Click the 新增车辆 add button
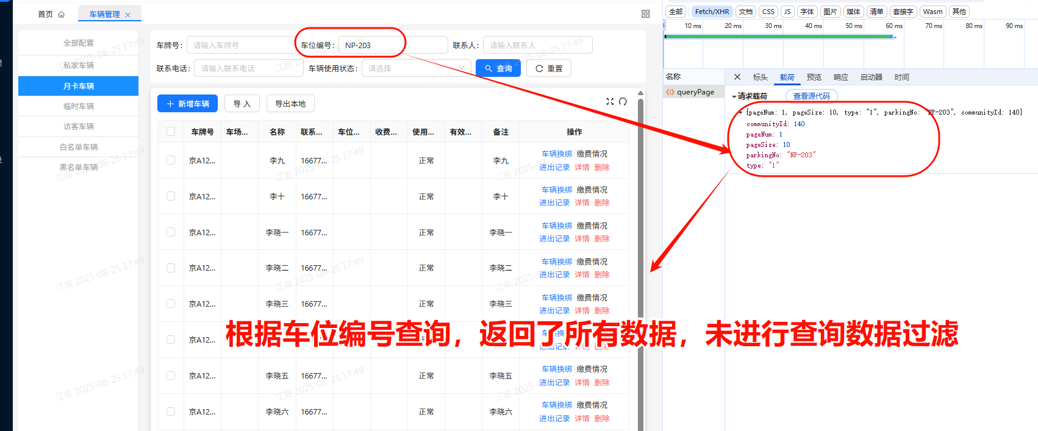Image resolution: width=1038 pixels, height=431 pixels. pyautogui.click(x=187, y=104)
